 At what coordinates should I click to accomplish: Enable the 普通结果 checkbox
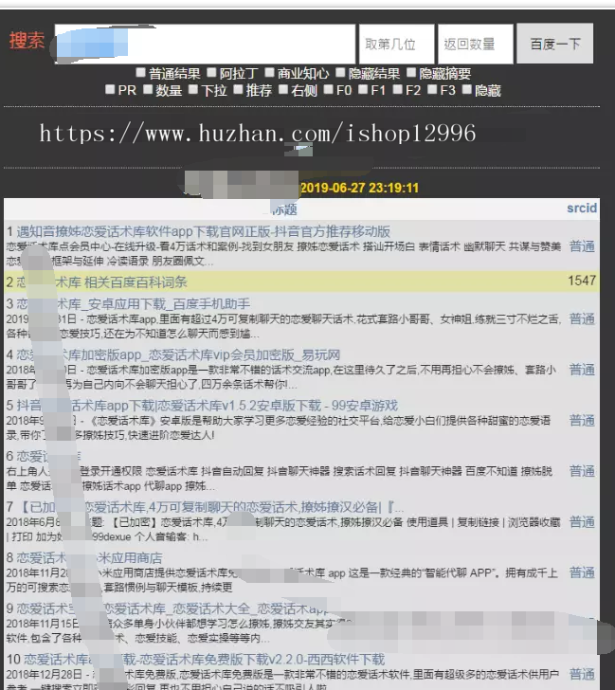[x=140, y=72]
